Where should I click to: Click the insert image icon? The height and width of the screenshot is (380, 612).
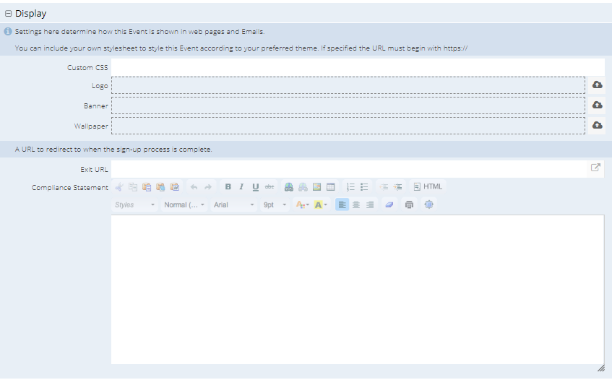316,186
